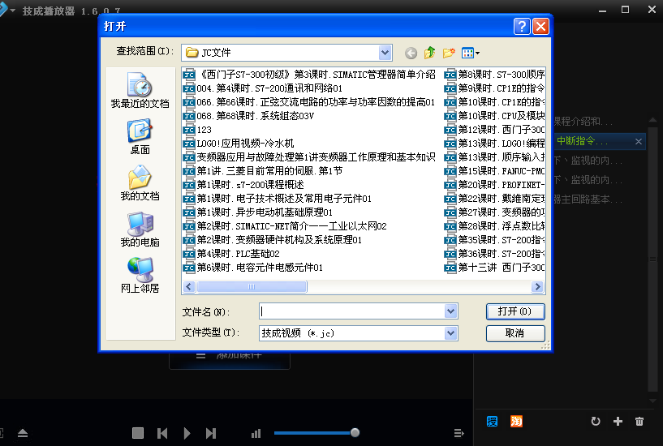Go up one folder level

[x=430, y=53]
